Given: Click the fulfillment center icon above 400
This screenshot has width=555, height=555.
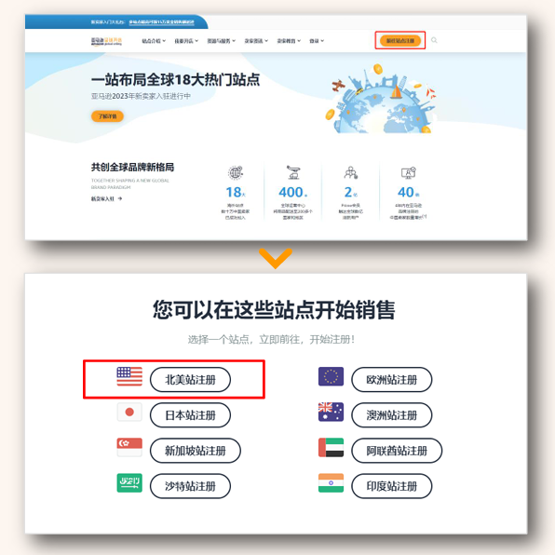Looking at the screenshot, I should point(293,172).
